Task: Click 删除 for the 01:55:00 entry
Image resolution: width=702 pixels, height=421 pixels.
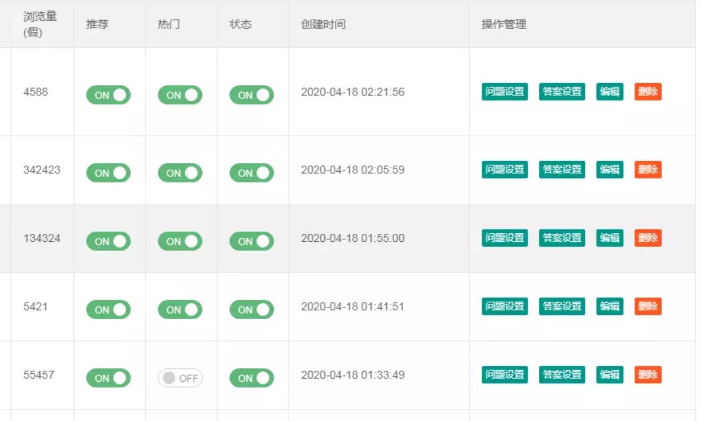Action: tap(648, 238)
